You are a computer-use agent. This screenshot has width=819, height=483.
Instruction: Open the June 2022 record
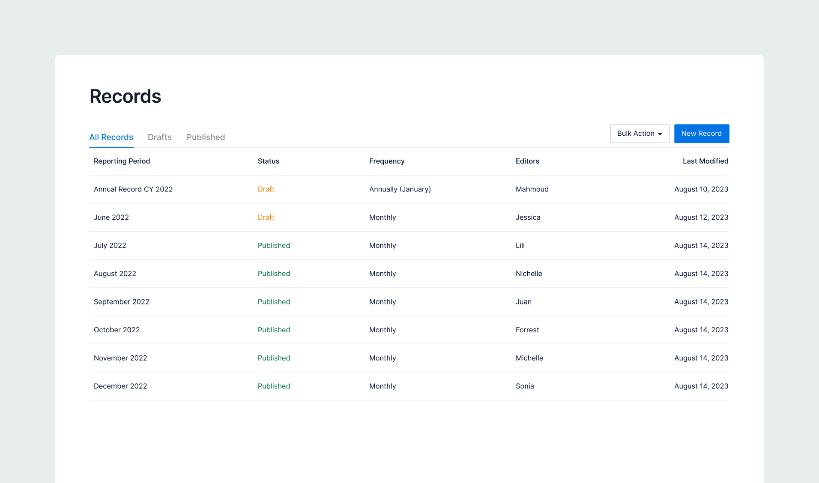(111, 217)
